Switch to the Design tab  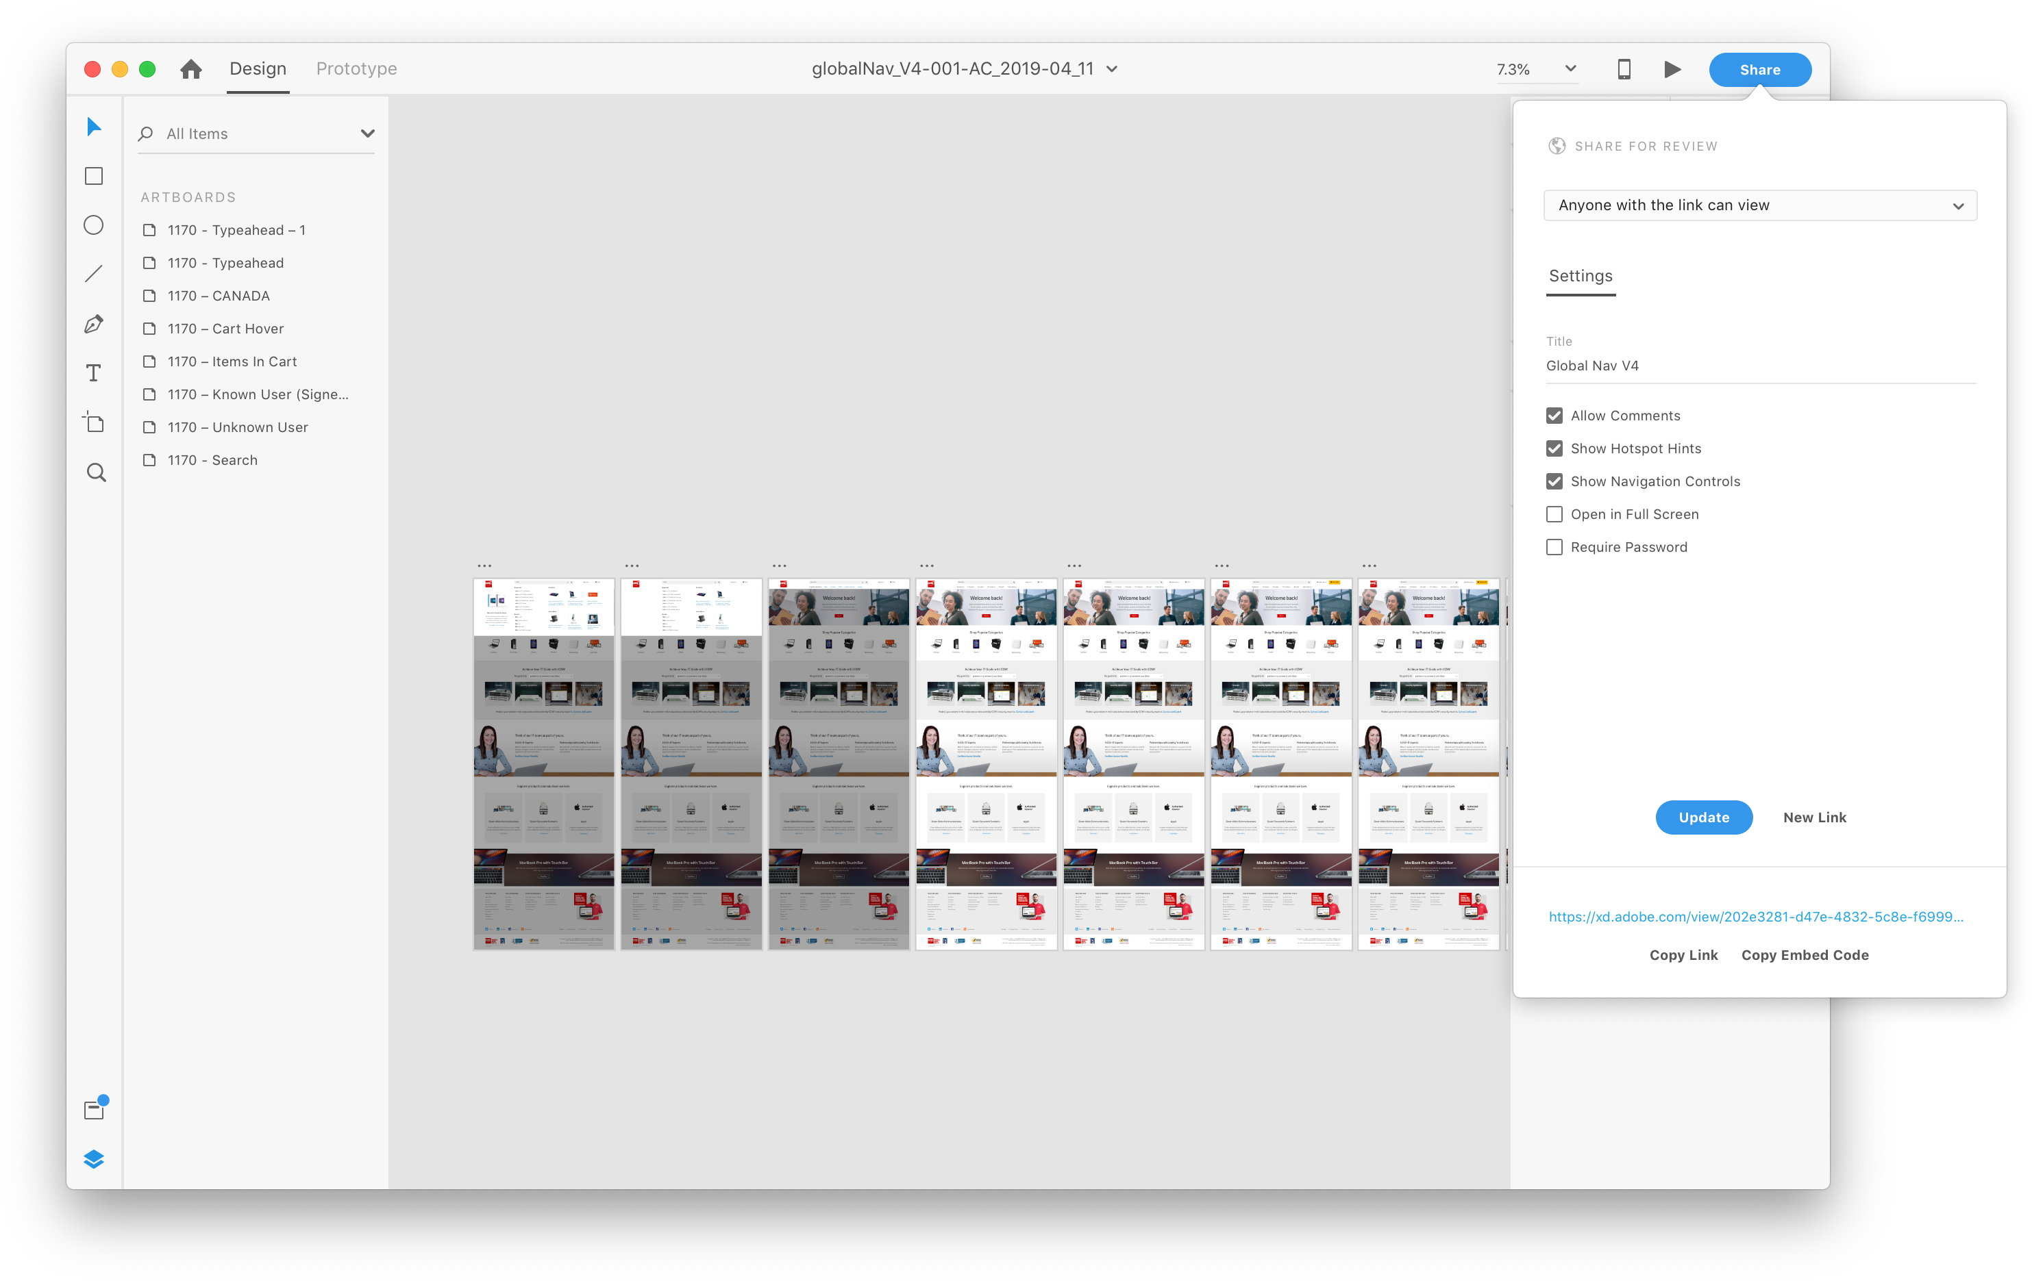tap(258, 69)
